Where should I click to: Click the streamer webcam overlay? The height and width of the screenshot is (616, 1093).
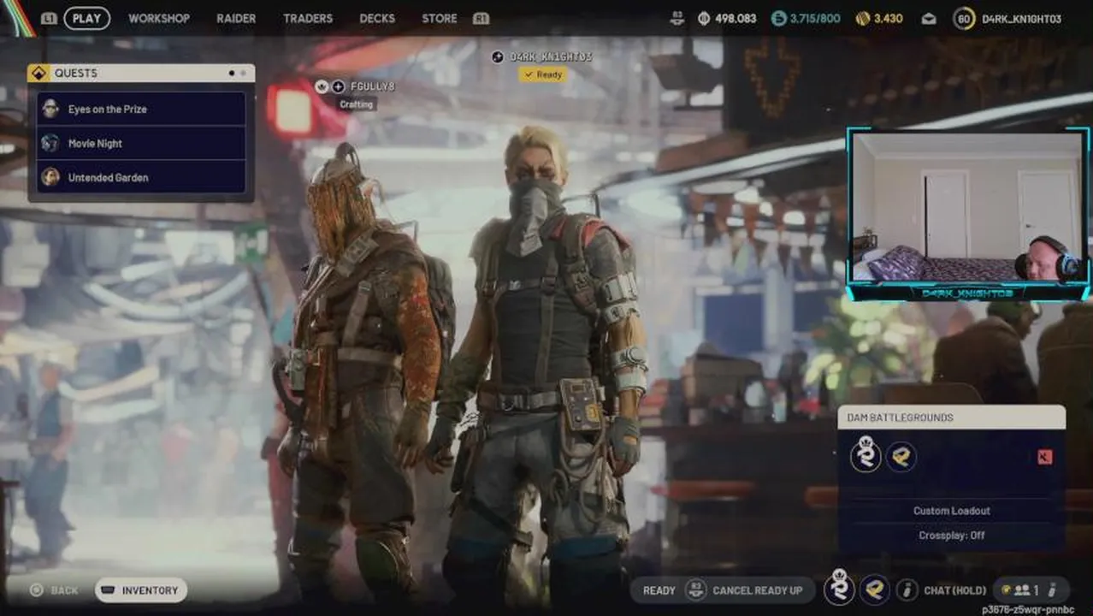968,214
